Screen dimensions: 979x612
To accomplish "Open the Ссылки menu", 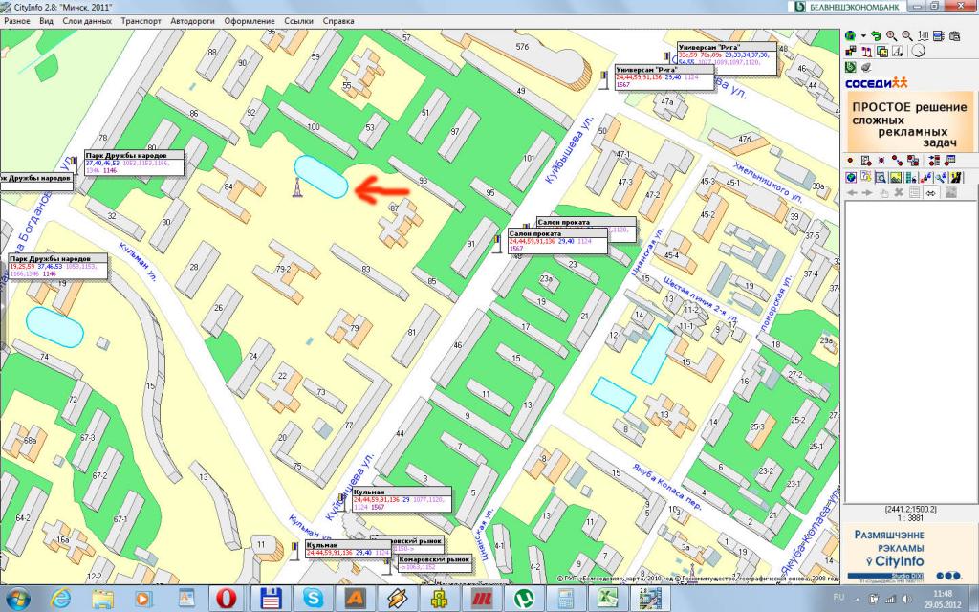I will coord(298,21).
